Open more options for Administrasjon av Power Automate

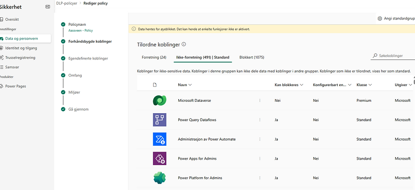coord(260,139)
